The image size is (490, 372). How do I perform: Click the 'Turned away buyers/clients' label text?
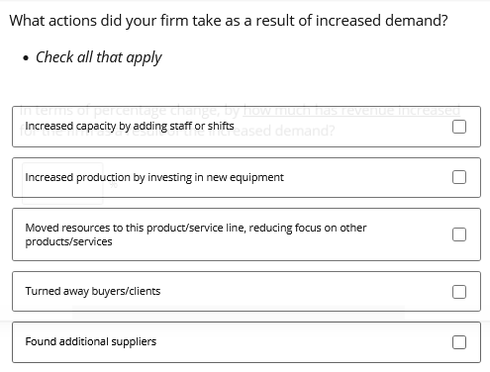(93, 291)
